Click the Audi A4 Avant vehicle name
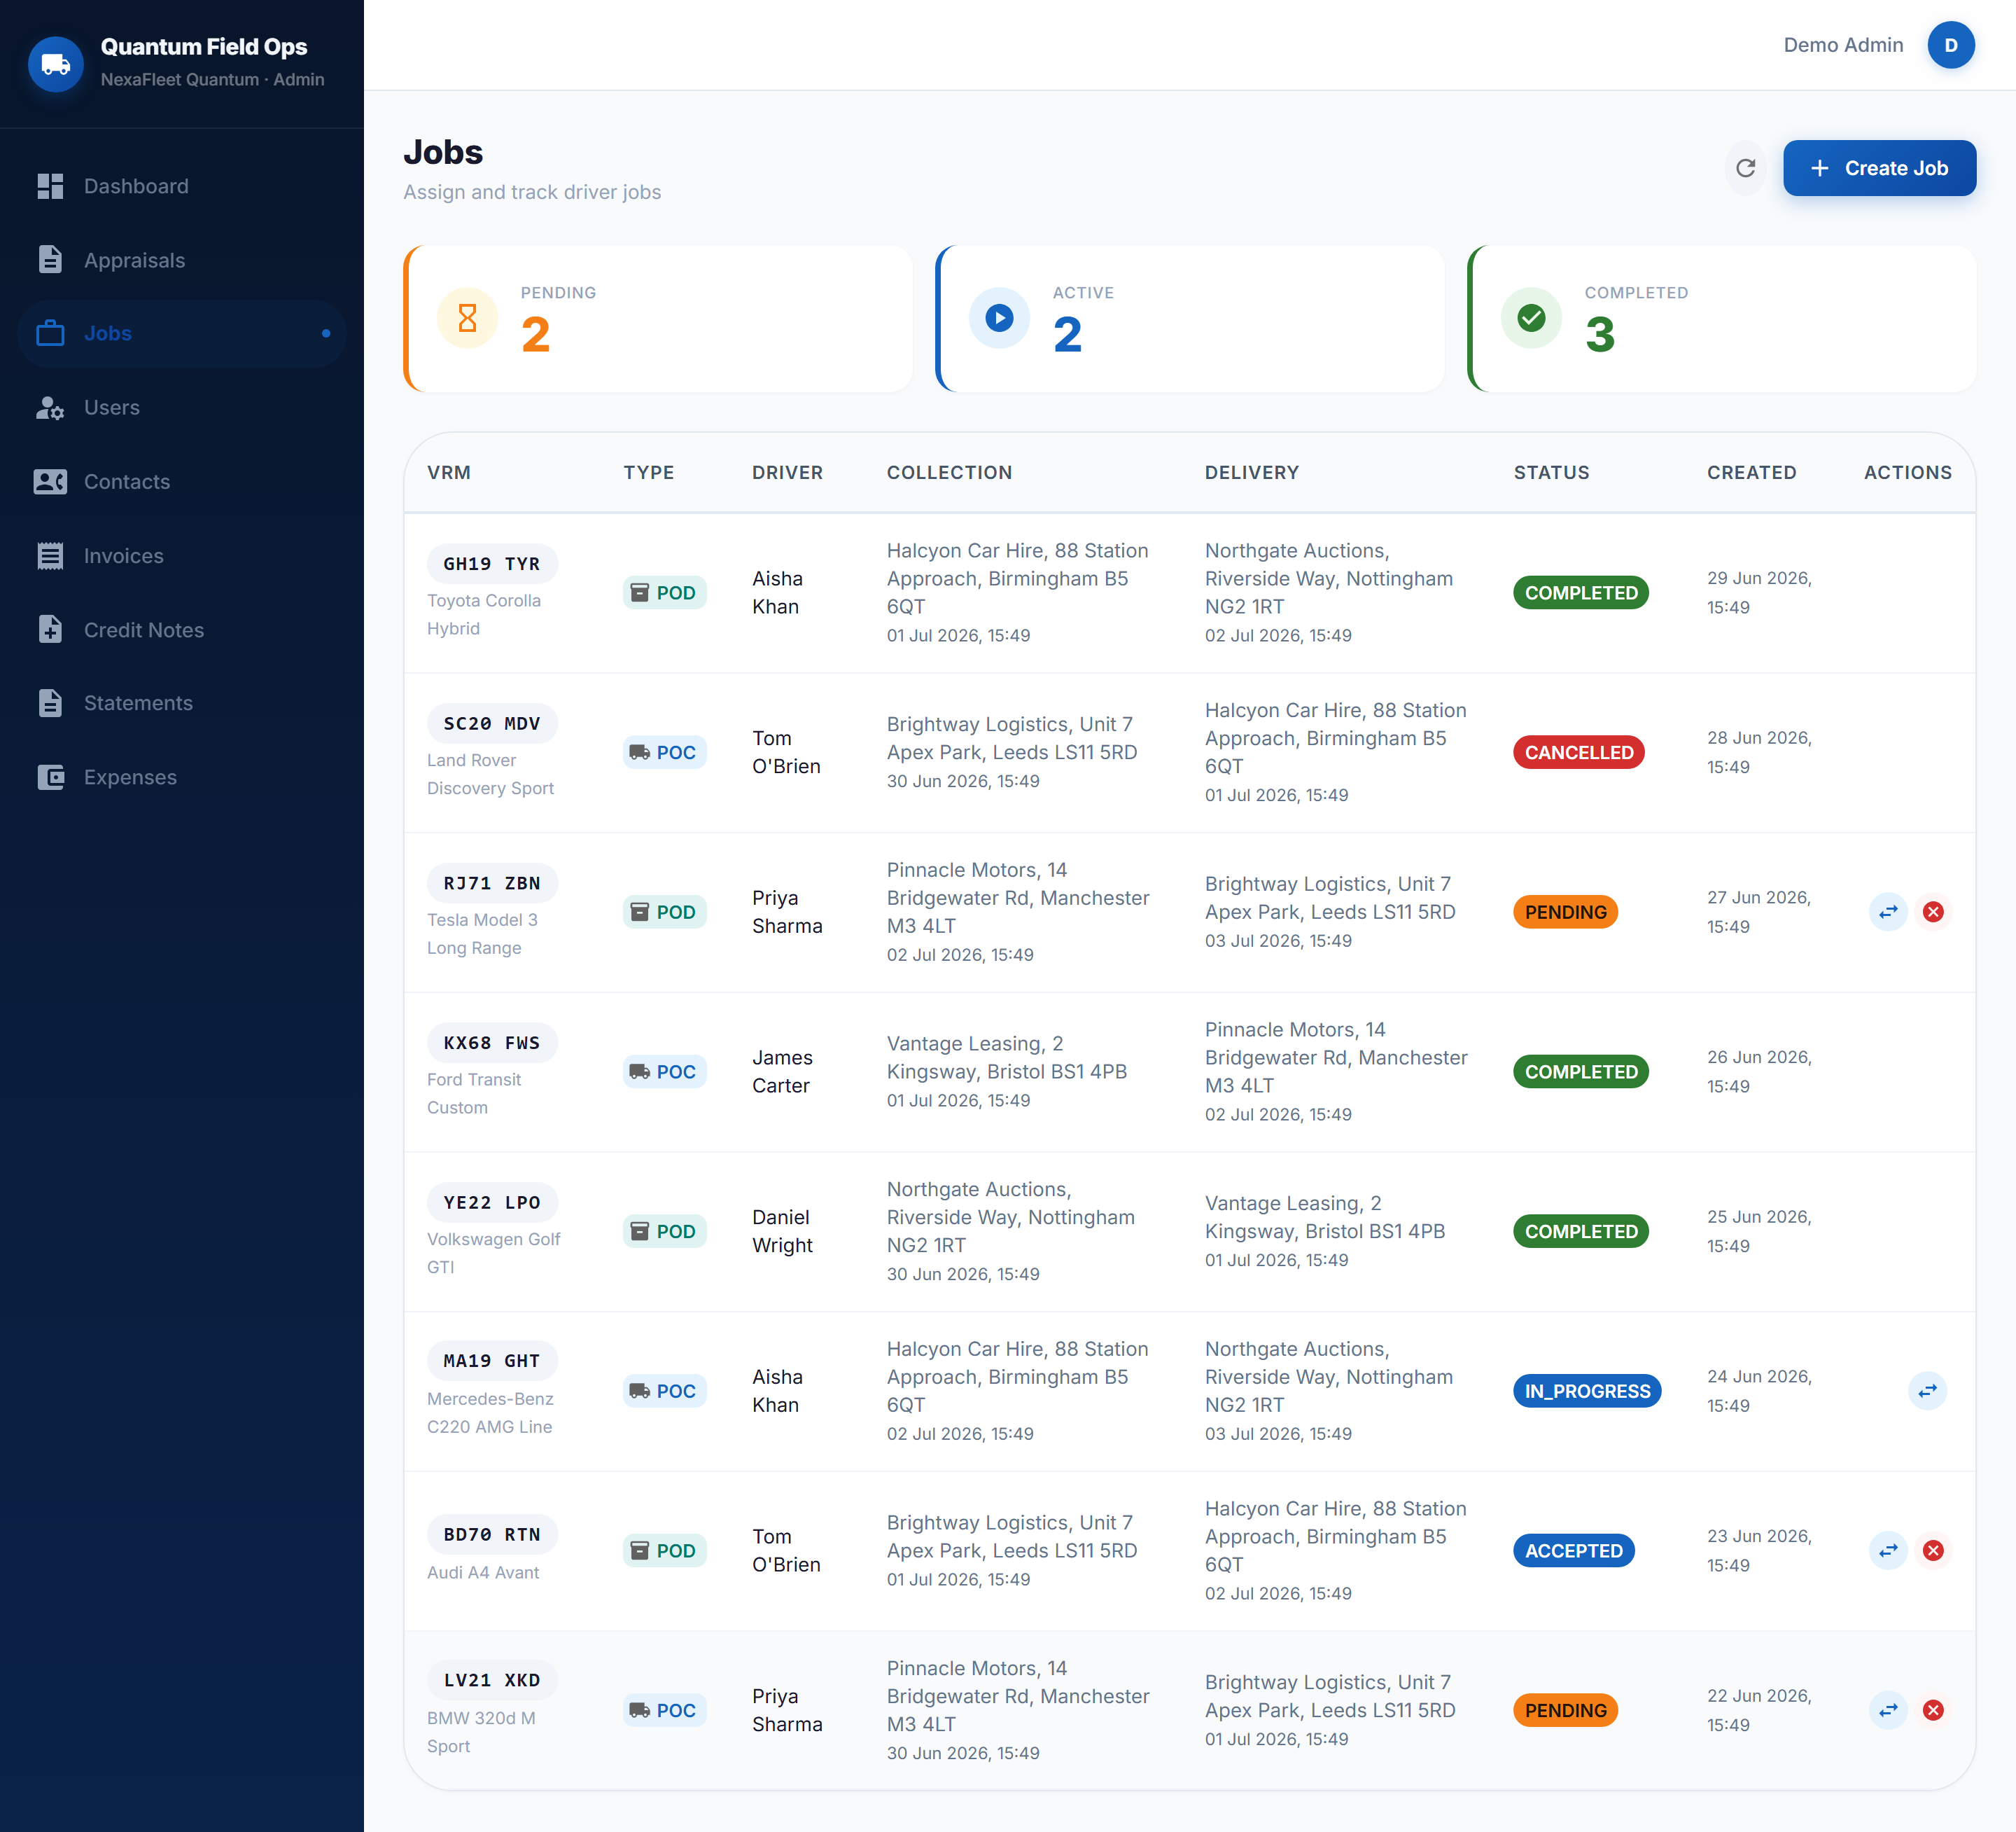The width and height of the screenshot is (2016, 1832). (483, 1572)
